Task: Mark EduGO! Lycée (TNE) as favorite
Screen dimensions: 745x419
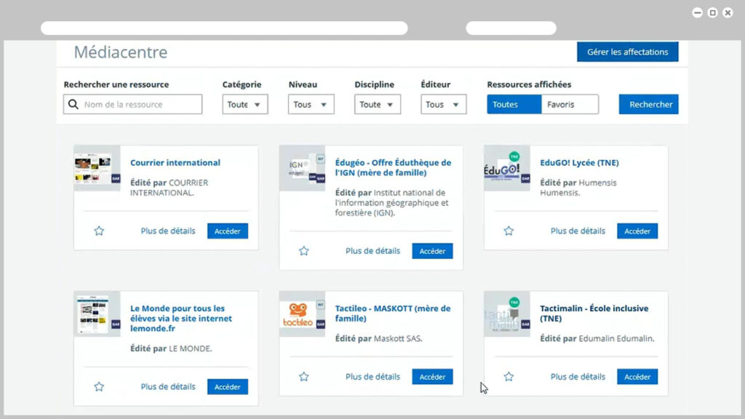Action: click(x=509, y=231)
